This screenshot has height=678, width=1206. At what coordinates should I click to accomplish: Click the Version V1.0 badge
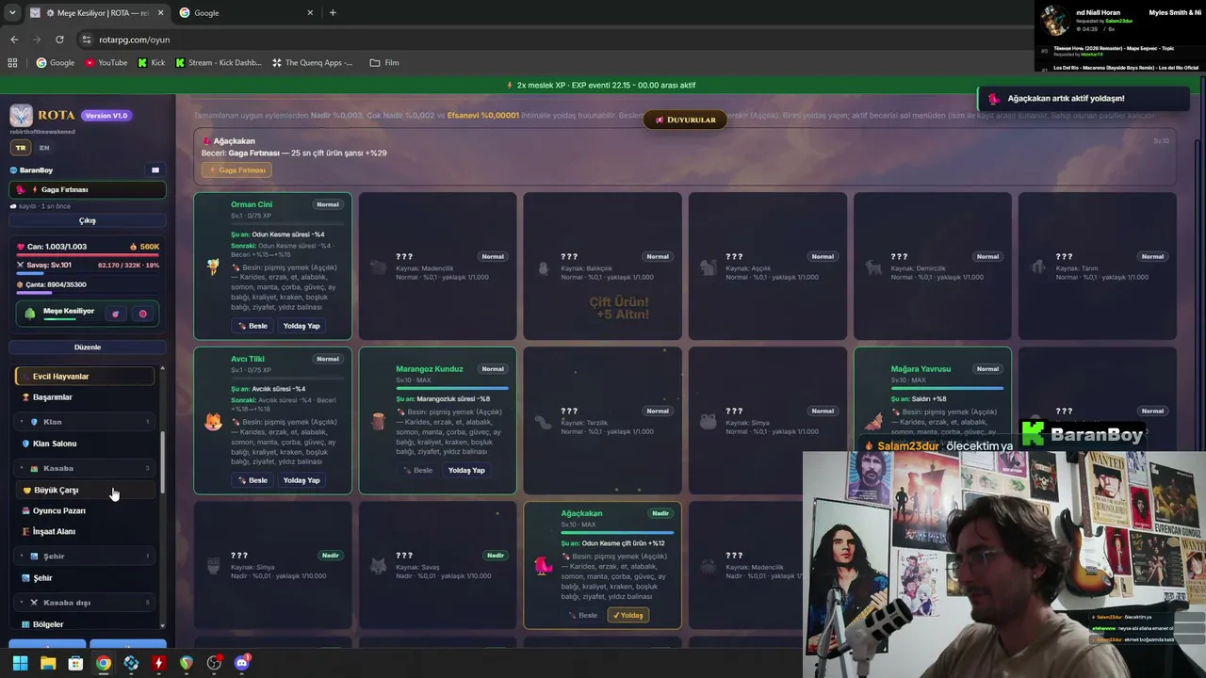tap(106, 116)
